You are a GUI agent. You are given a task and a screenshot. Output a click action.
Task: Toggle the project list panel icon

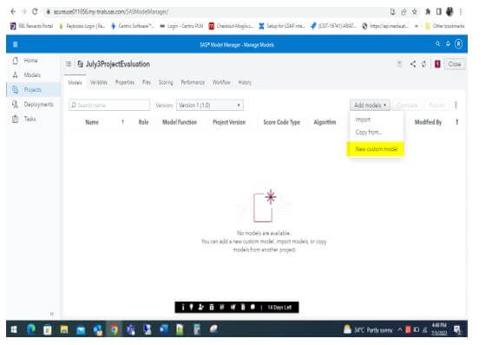pyautogui.click(x=69, y=64)
